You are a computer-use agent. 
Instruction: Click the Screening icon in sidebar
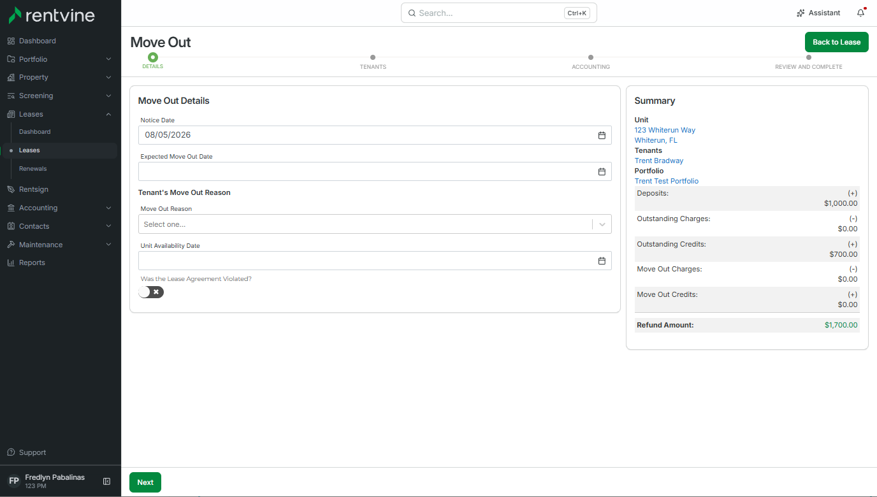pyautogui.click(x=11, y=96)
